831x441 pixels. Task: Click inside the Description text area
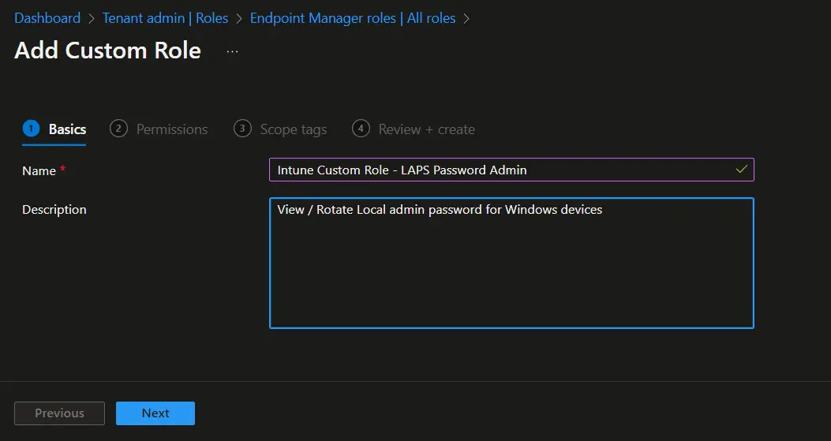tap(511, 268)
